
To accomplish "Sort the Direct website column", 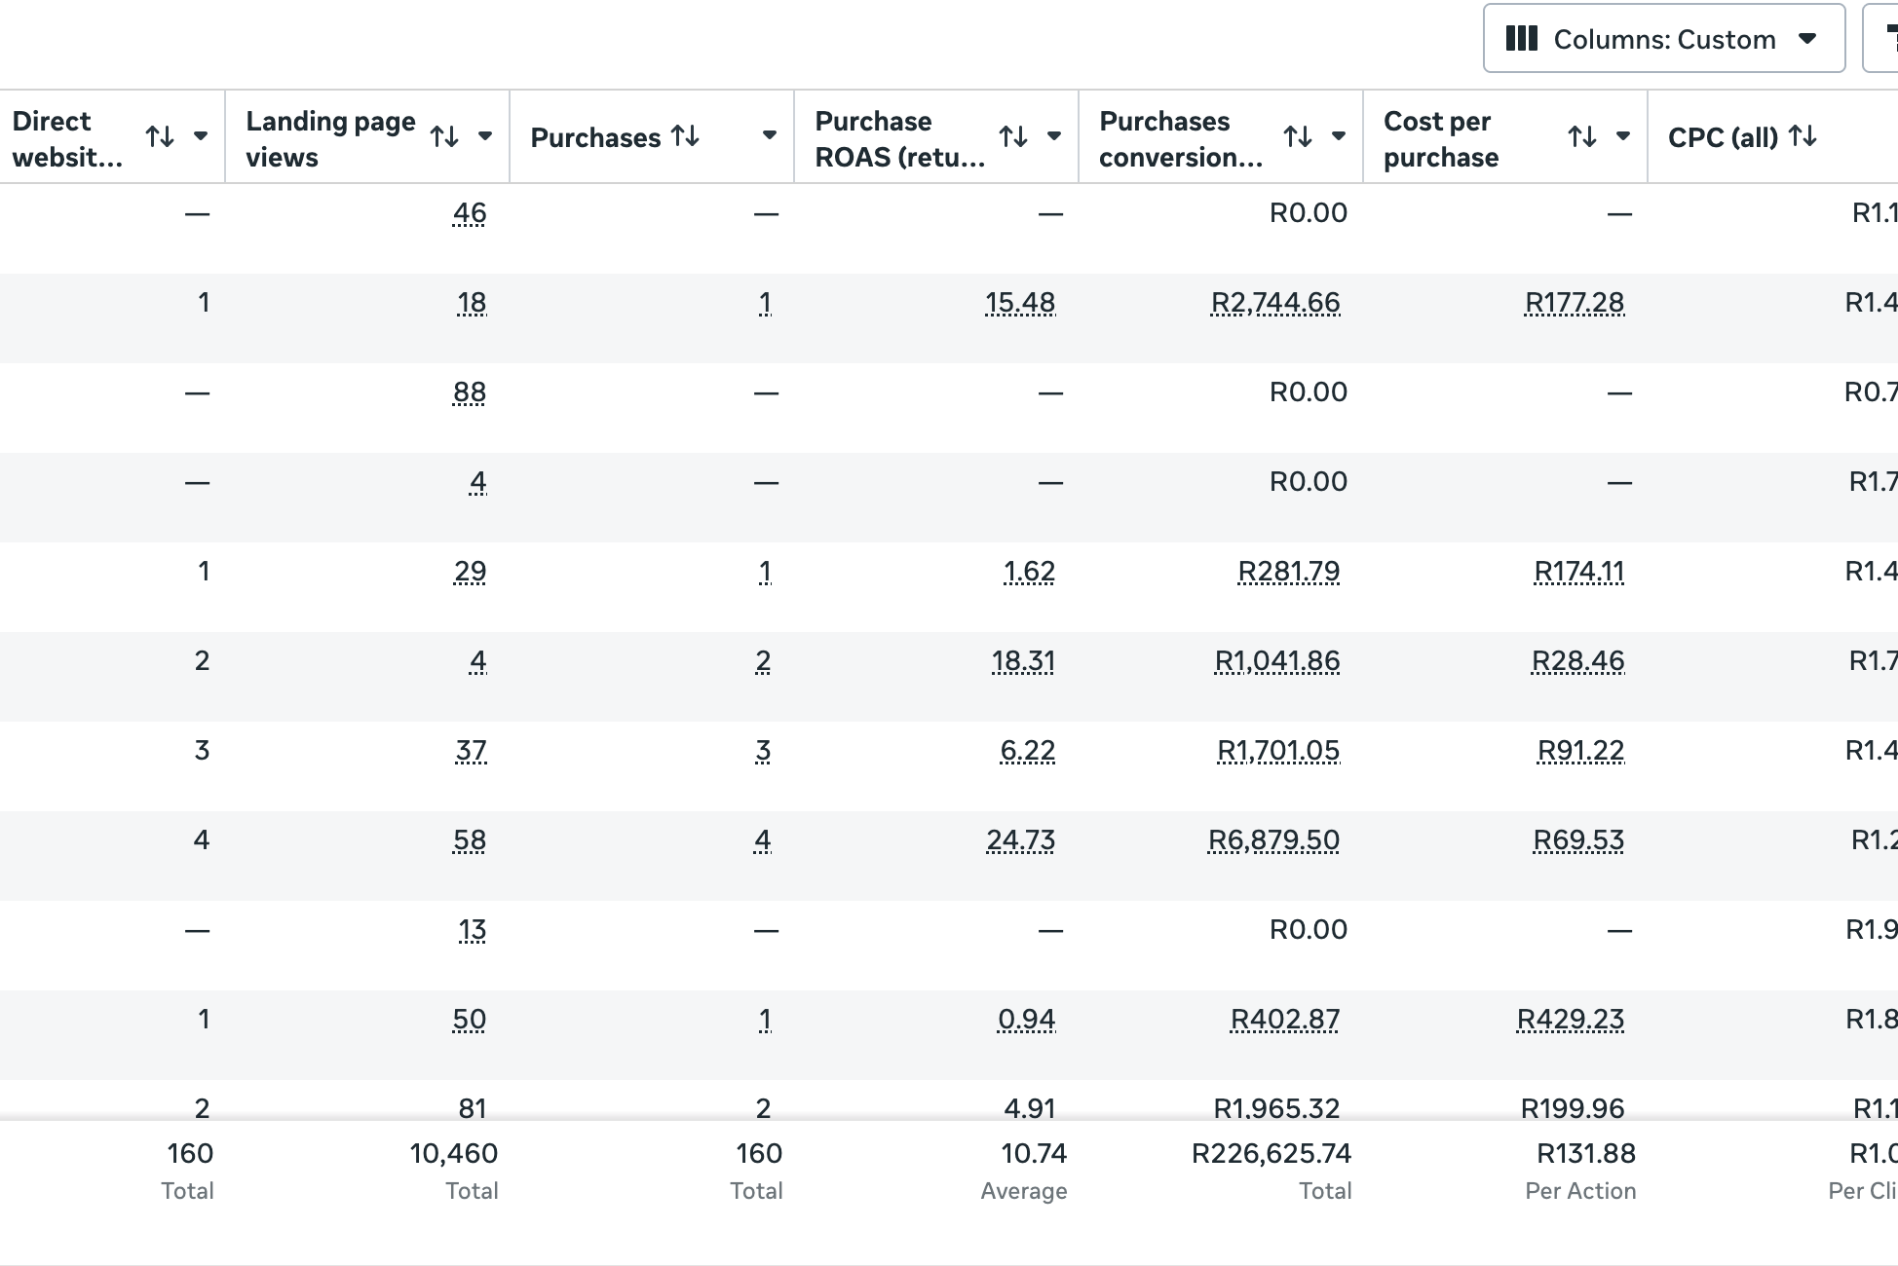I will click(x=161, y=136).
